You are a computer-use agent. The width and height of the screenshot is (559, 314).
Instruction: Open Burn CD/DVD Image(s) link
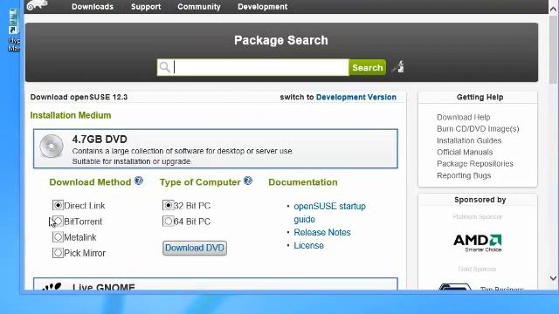coord(478,129)
